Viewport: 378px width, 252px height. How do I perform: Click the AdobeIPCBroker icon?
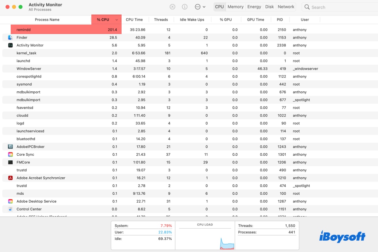point(10,146)
